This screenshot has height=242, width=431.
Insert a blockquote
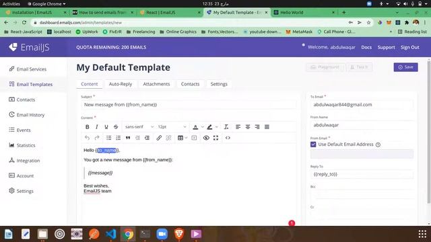pos(128,138)
